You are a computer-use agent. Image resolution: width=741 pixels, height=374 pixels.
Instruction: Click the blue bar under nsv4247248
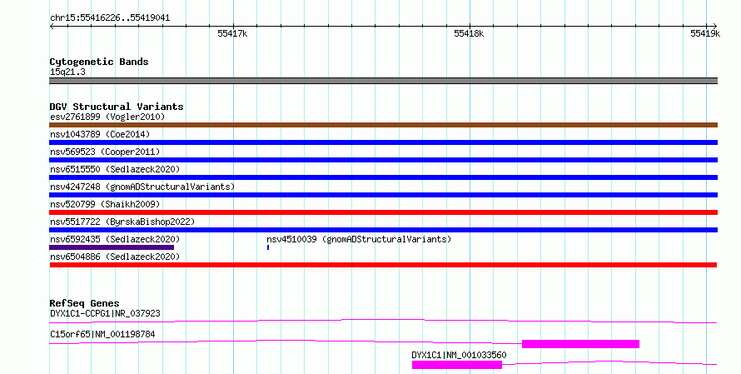[x=383, y=195]
